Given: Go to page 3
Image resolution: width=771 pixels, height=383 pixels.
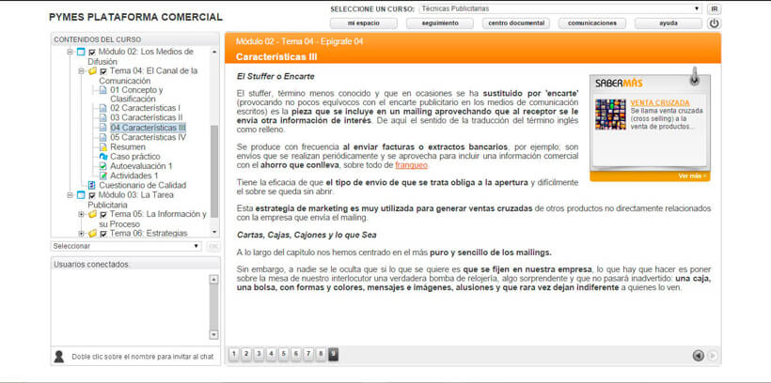Looking at the screenshot, I should [259, 354].
